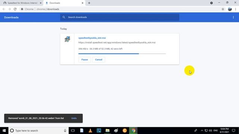Open network settings from tray icon
239x134 pixels.
[x=206, y=131]
